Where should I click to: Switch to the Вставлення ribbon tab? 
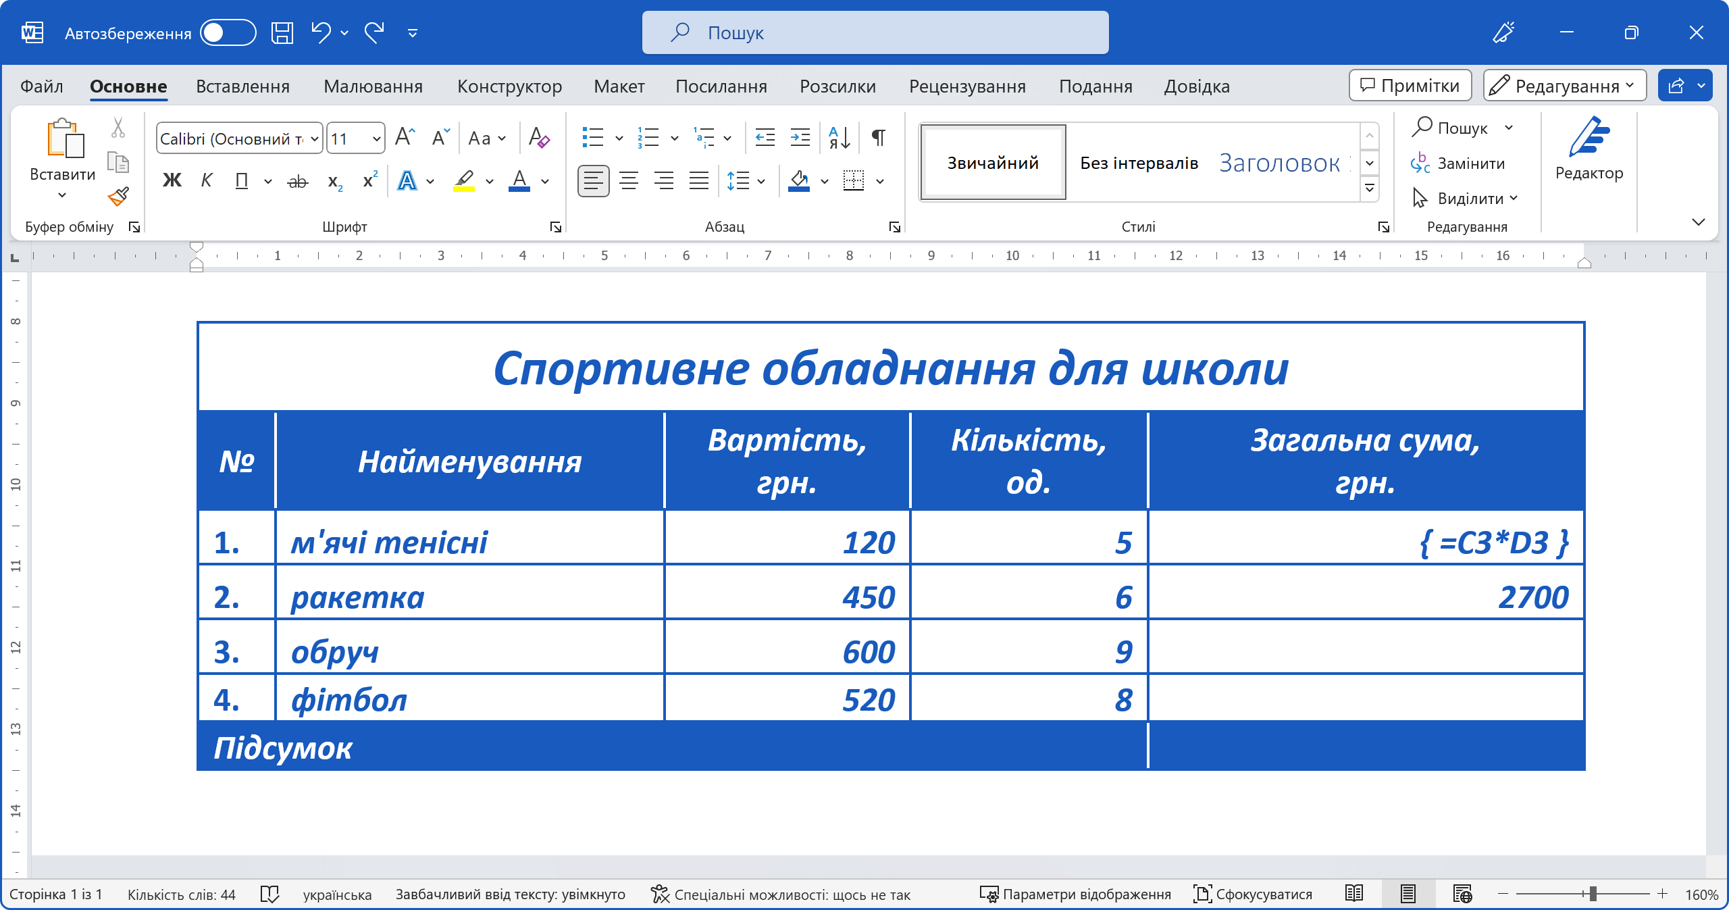(x=242, y=86)
